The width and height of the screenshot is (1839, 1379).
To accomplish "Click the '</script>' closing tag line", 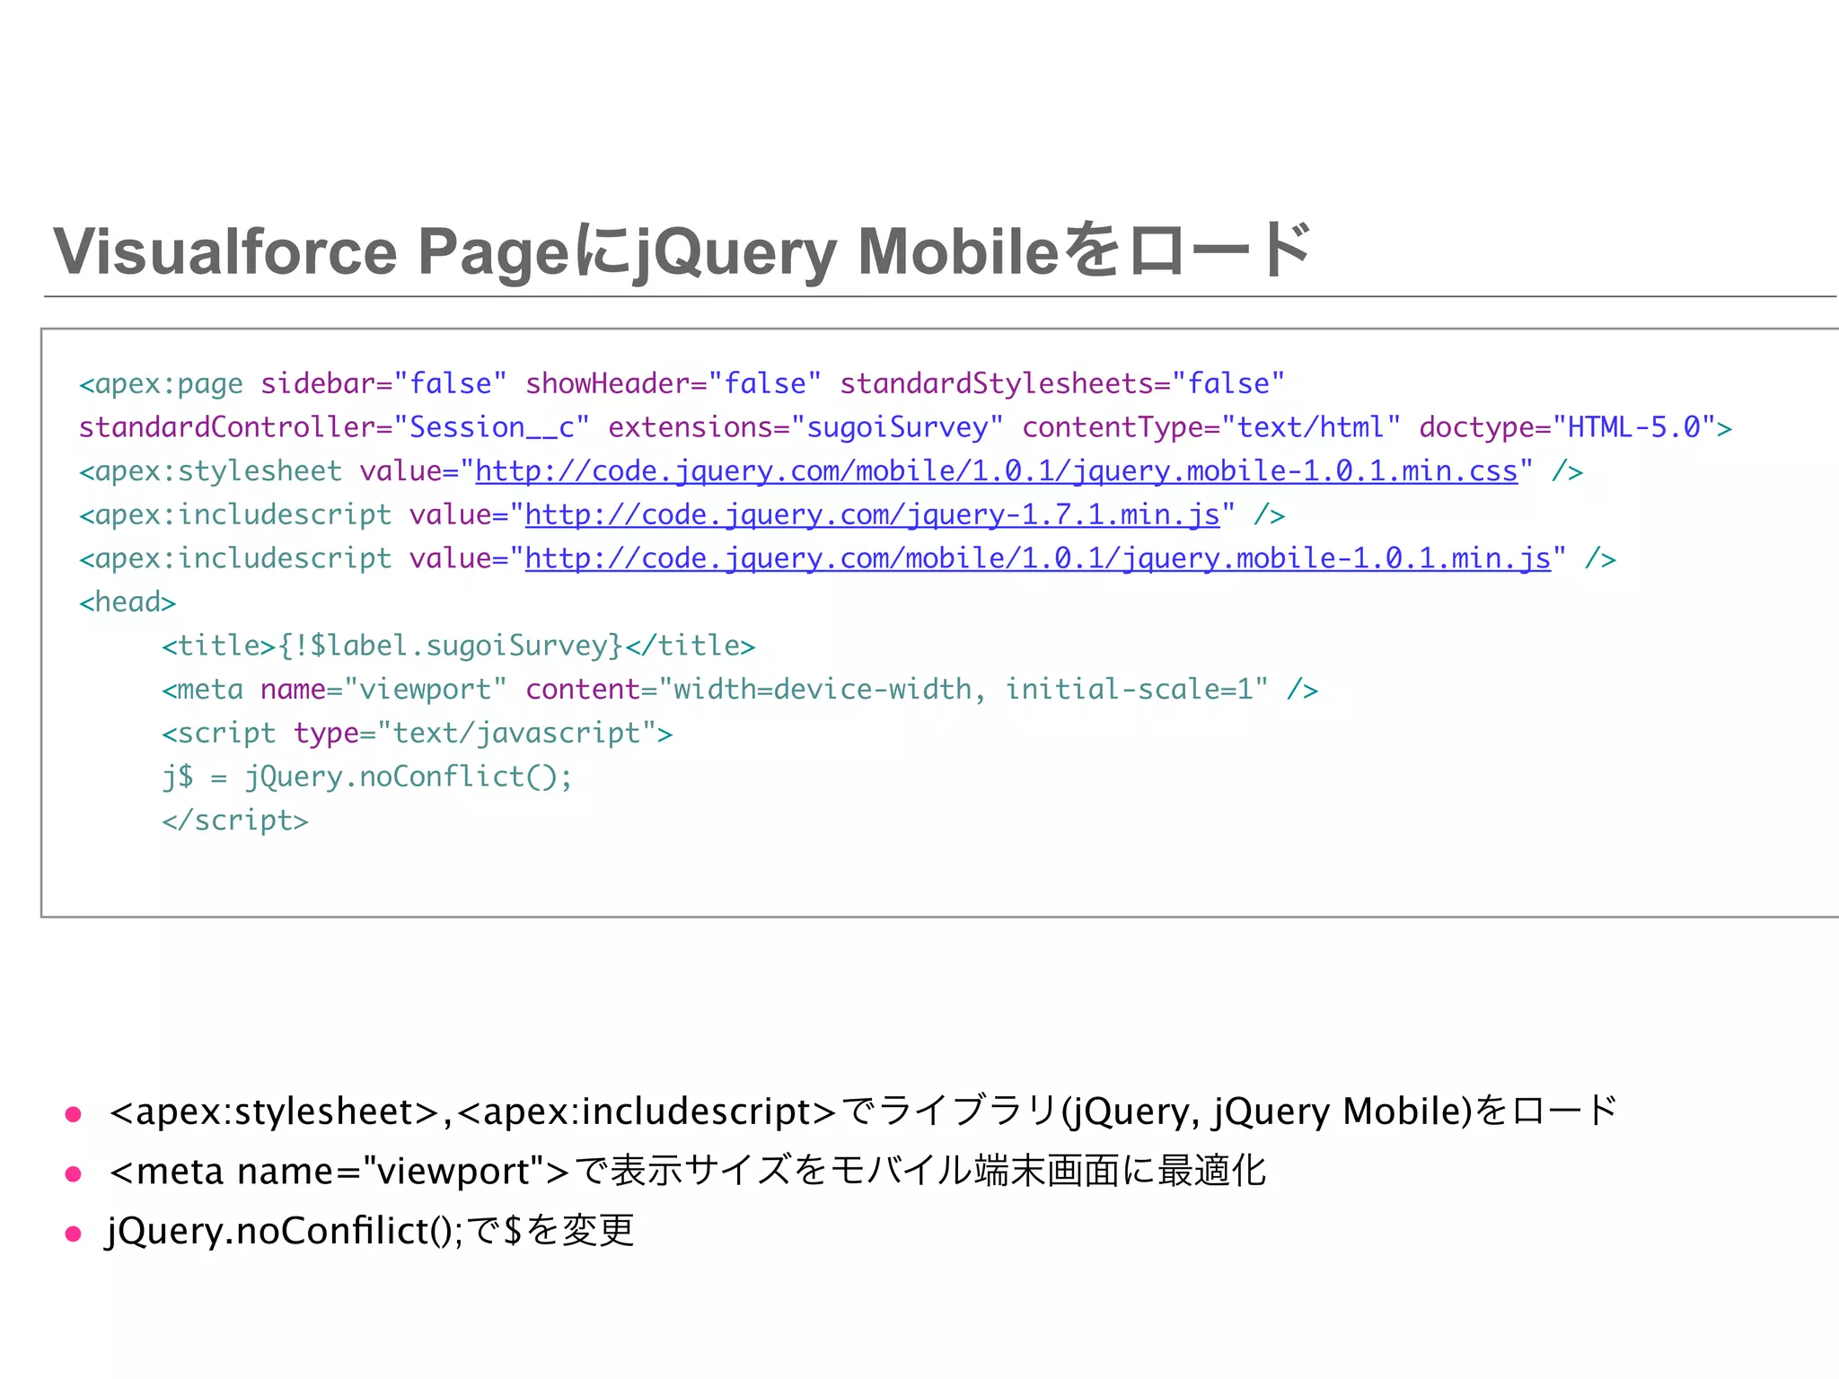I will 235,821.
